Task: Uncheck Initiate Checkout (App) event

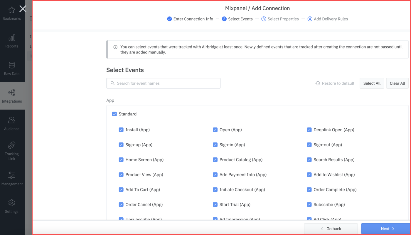Action: pos(215,189)
